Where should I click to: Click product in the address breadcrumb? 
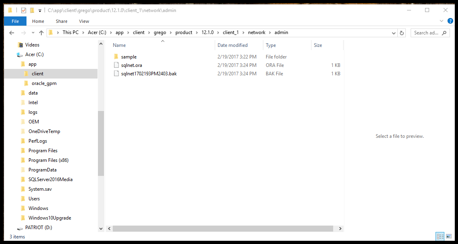pos(184,32)
